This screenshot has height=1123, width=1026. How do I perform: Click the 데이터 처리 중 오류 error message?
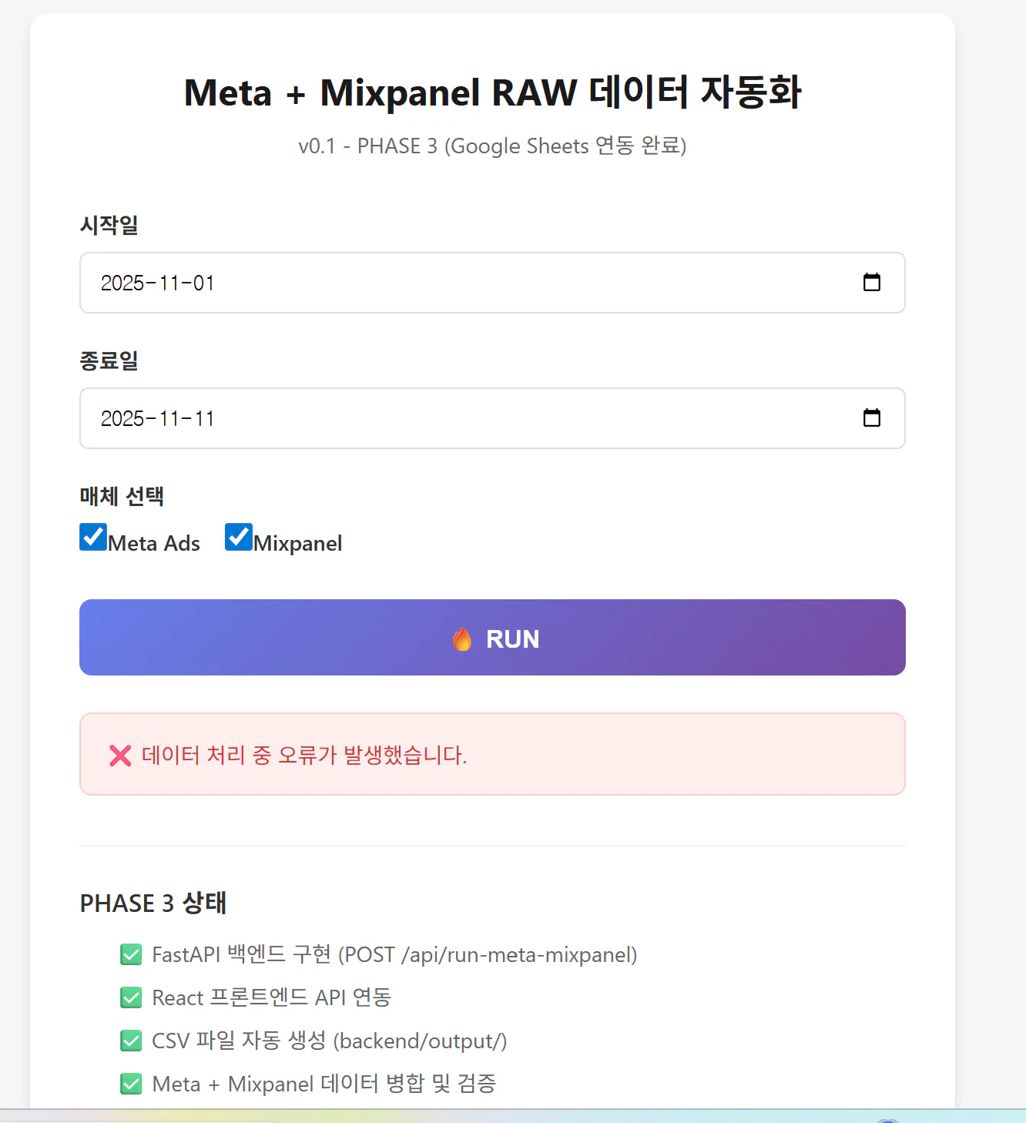pos(304,755)
